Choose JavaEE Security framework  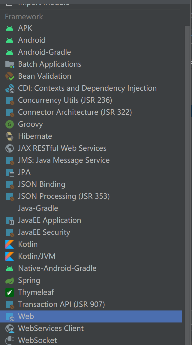[x=91, y=232]
